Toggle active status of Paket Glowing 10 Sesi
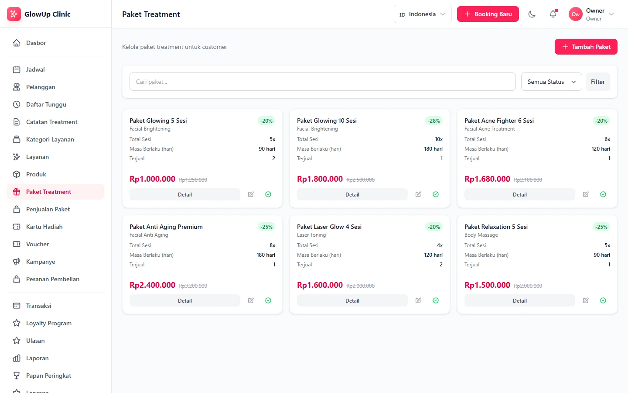Image resolution: width=628 pixels, height=393 pixels. (x=436, y=194)
